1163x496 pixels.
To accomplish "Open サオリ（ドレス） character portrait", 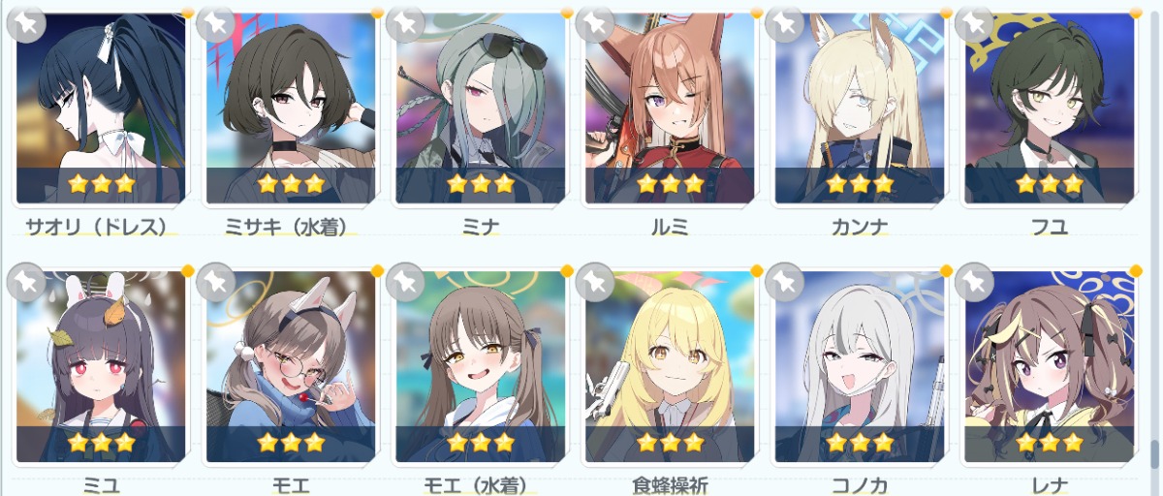I will (x=101, y=107).
